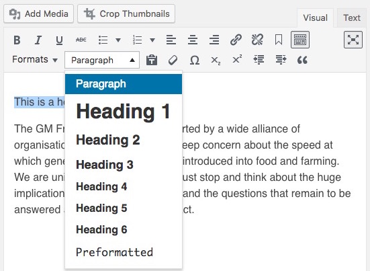Remove link with the unlink icon

click(257, 40)
